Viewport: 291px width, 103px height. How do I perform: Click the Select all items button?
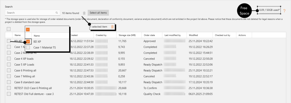[98, 13]
